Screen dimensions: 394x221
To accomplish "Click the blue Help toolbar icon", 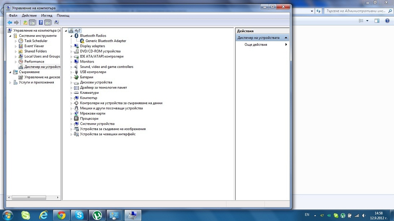I will click(x=41, y=23).
